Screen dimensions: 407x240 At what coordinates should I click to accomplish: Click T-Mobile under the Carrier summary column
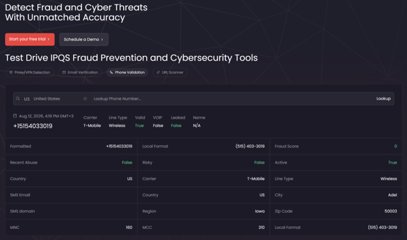pyautogui.click(x=92, y=126)
